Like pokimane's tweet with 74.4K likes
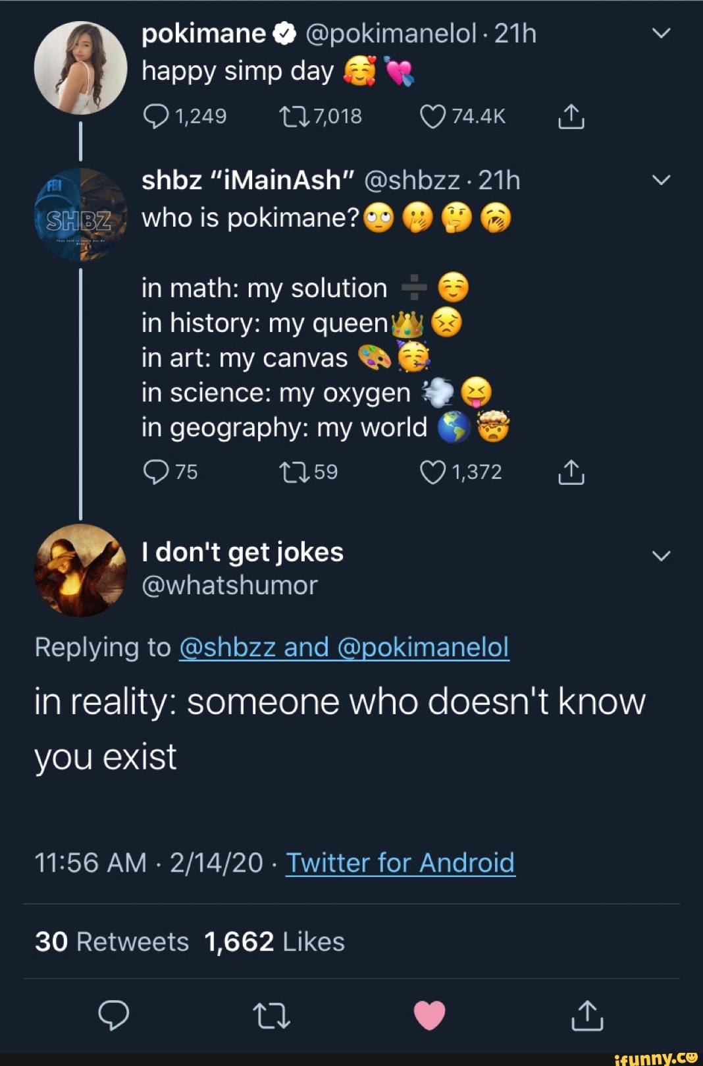This screenshot has width=703, height=1066. pyautogui.click(x=432, y=117)
